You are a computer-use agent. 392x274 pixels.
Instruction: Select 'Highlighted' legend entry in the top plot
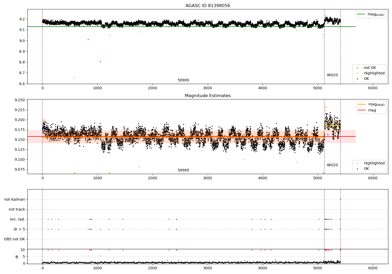[374, 73]
